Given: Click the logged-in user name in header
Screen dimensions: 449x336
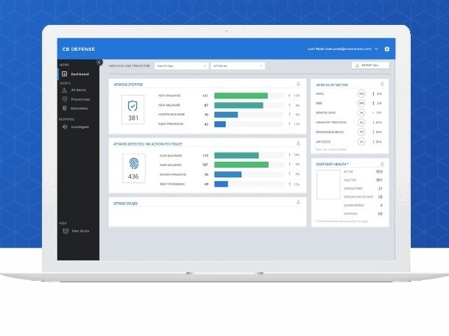Looking at the screenshot, I should click(339, 49).
